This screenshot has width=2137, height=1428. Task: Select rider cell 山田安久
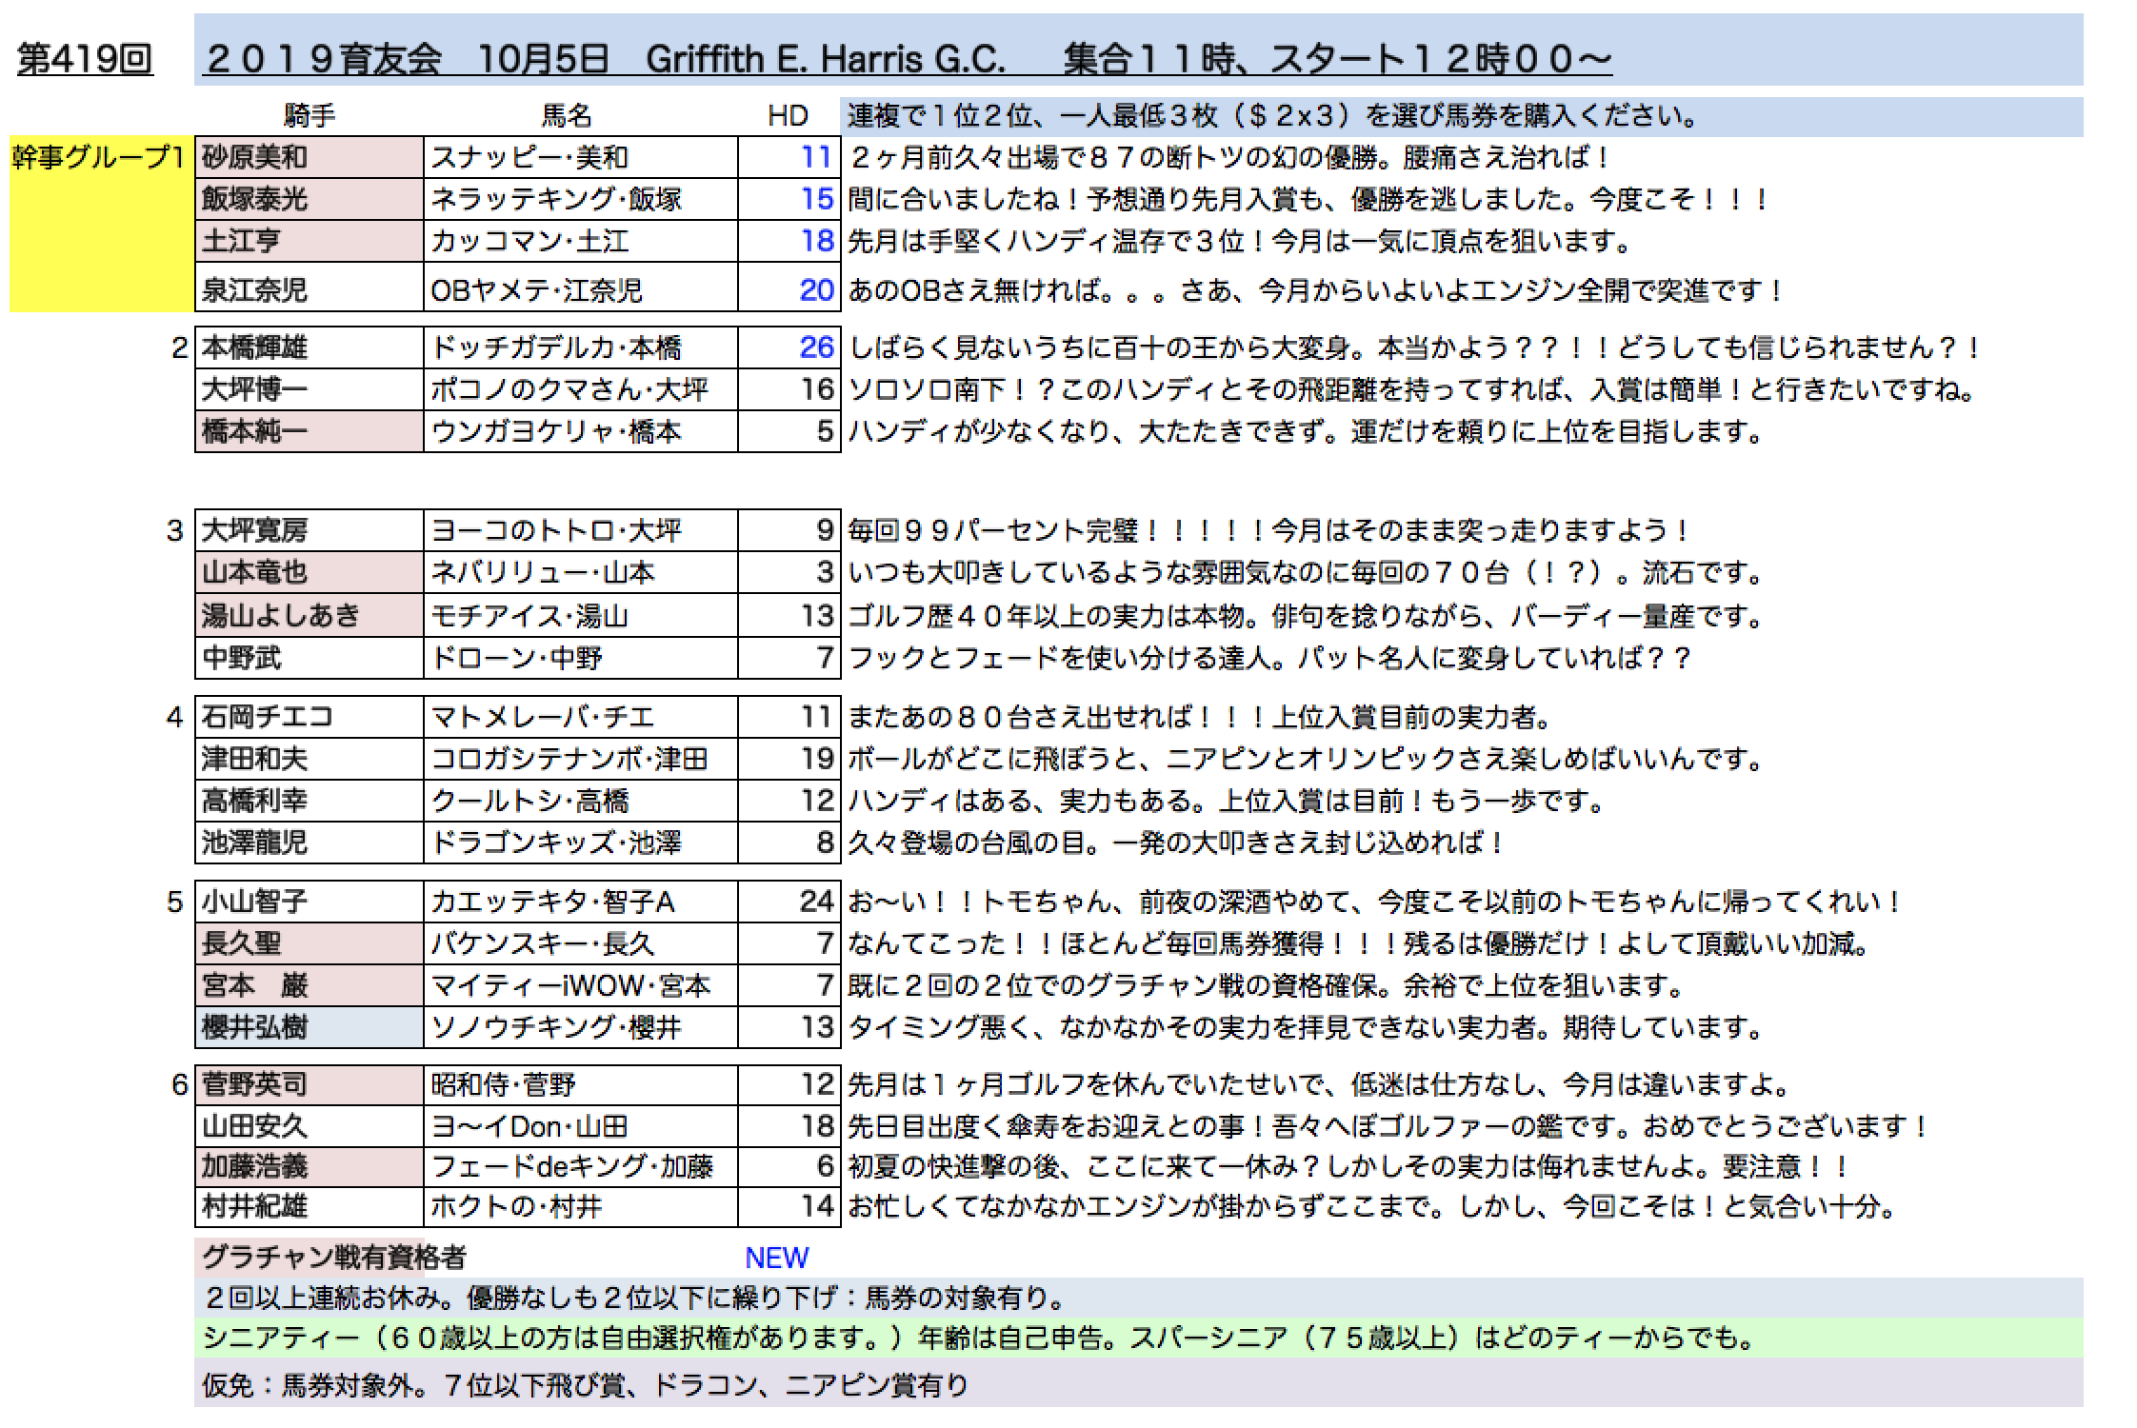click(x=310, y=1126)
